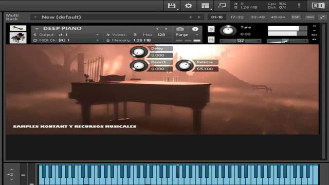Viewport: 329px width, 185px height.
Task: Click the Multi Rack label
Action: click(12, 17)
